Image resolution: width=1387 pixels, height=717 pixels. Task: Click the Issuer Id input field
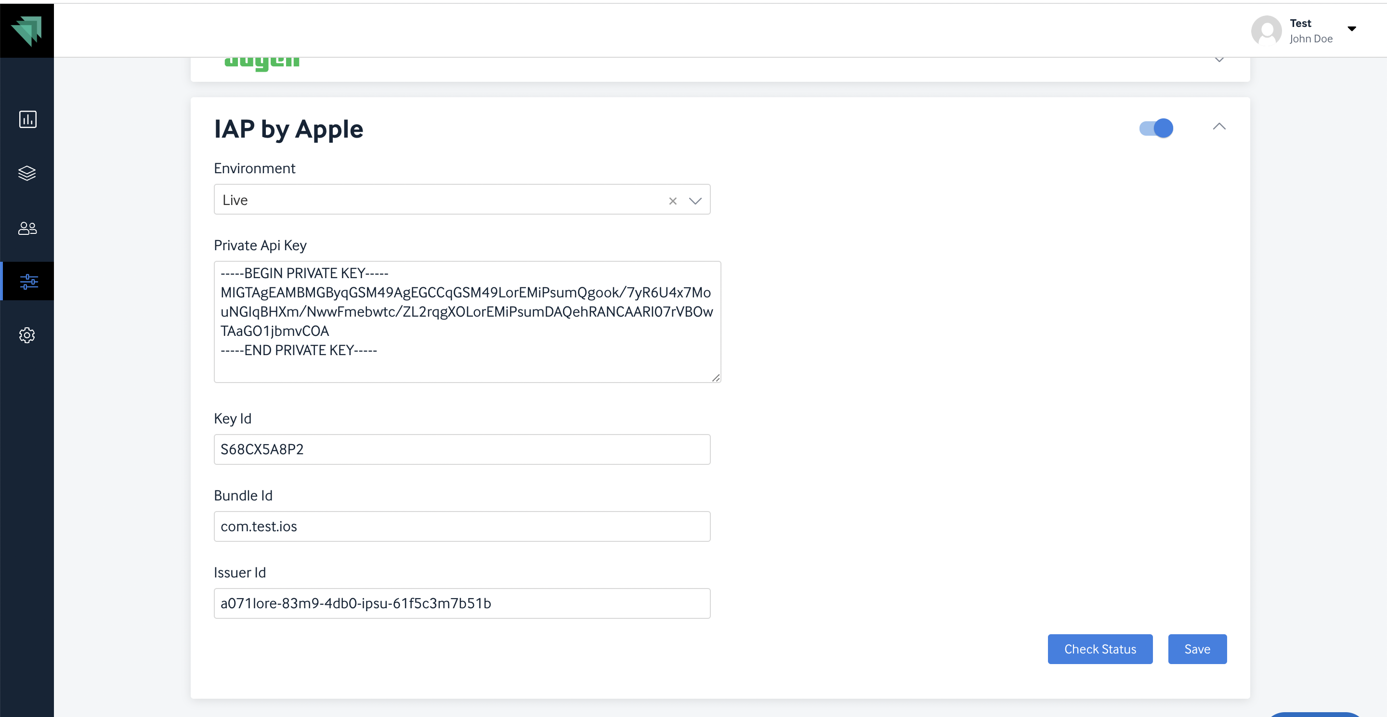coord(462,603)
